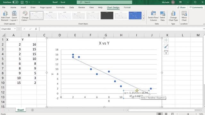Click the Chart Filters funnel button
The width and height of the screenshot is (205, 115).
pos(166,52)
